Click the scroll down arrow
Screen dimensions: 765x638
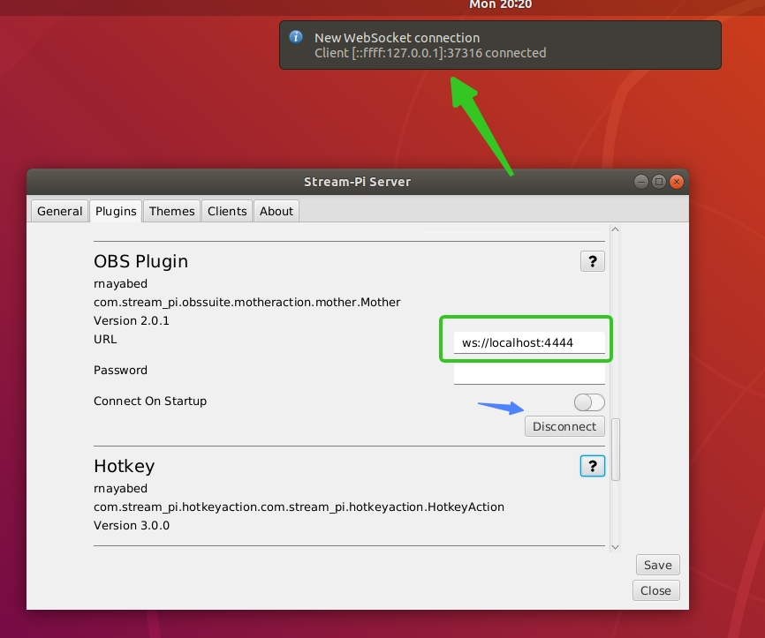[x=615, y=547]
